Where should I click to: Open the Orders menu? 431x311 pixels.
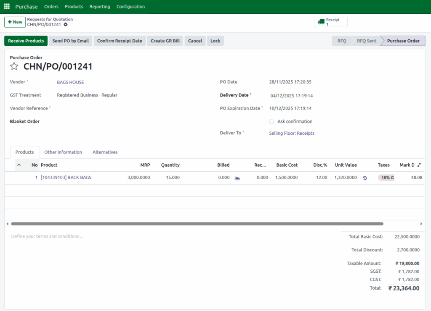[x=51, y=7]
